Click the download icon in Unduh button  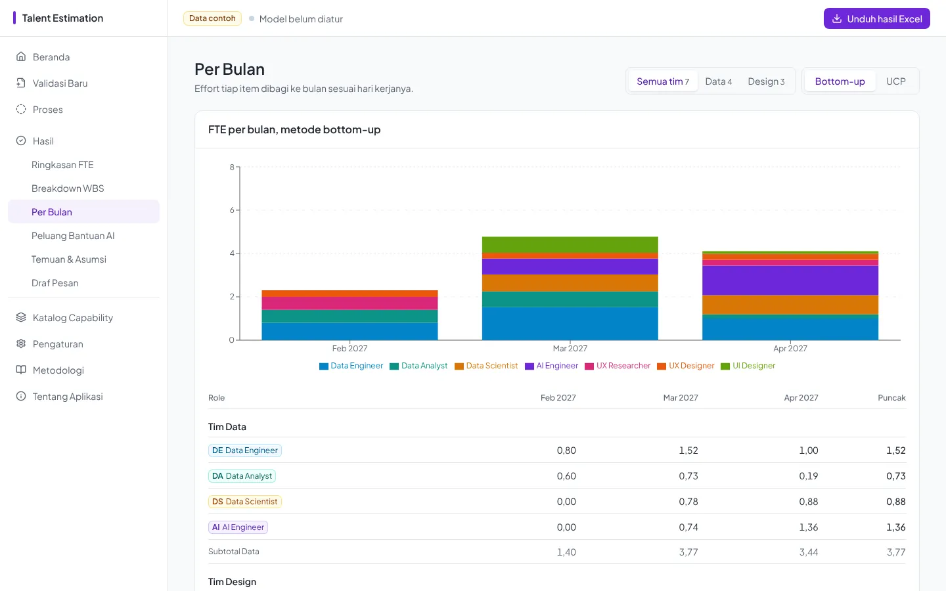tap(837, 18)
